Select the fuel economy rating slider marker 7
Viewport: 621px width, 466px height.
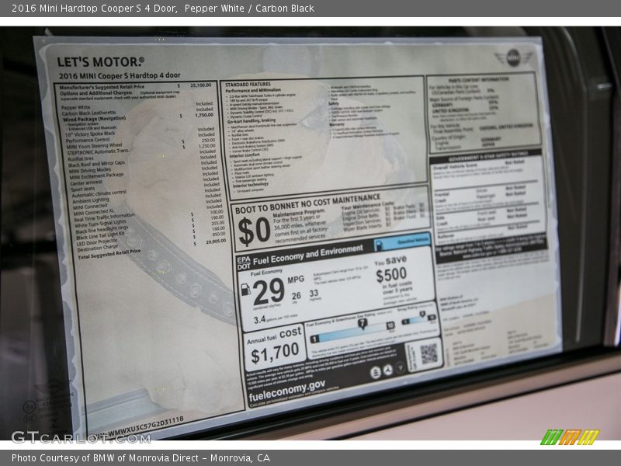point(362,324)
